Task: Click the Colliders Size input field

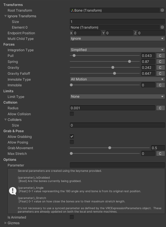Action: [x=117, y=125]
